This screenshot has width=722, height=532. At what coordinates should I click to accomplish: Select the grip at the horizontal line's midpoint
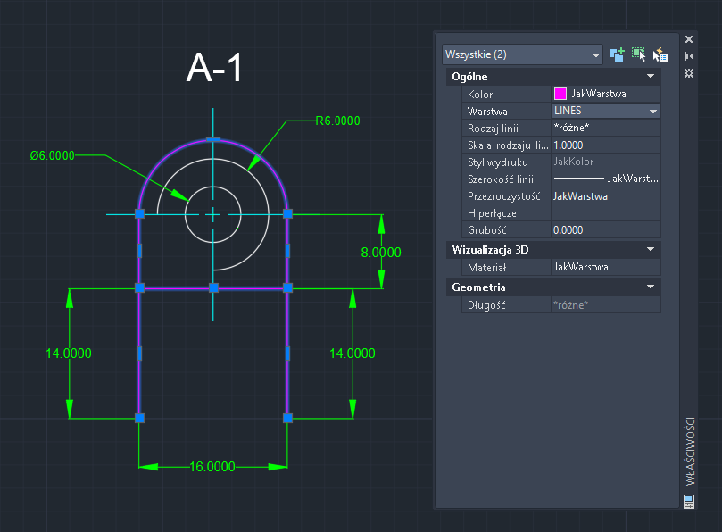213,288
